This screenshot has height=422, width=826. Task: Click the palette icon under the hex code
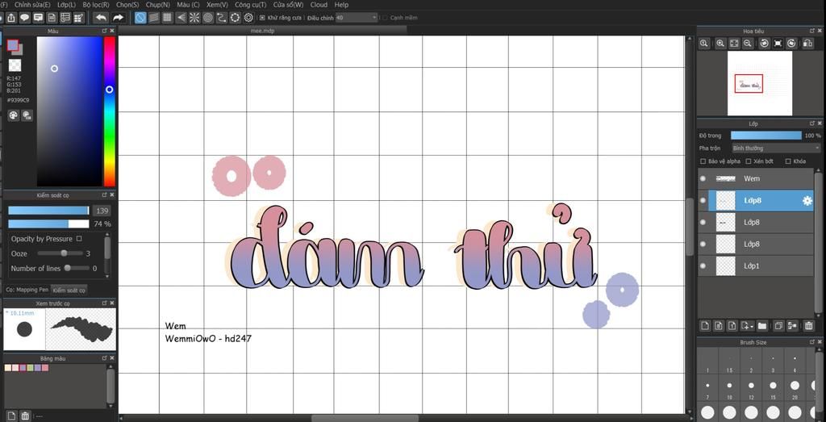coord(13,115)
